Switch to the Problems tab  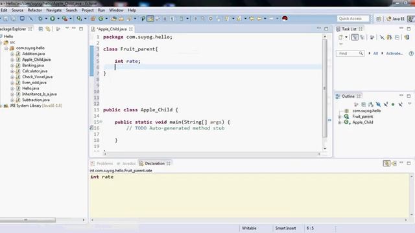pos(102,163)
